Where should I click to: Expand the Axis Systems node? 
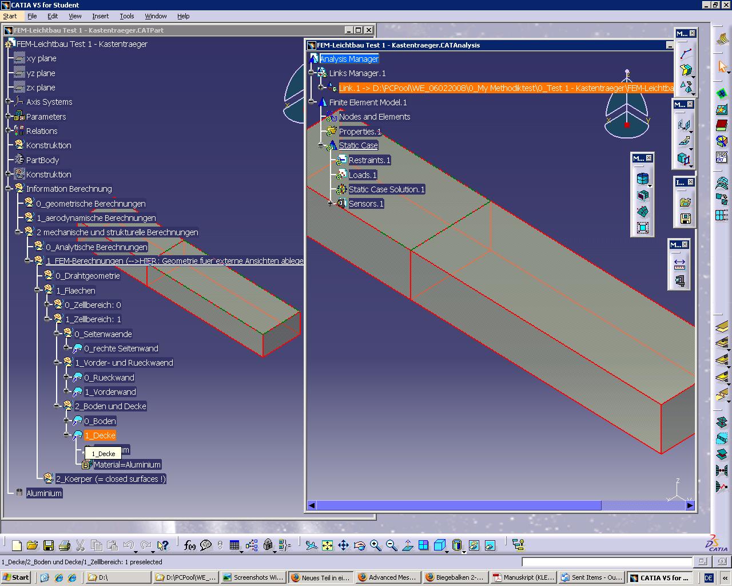(x=9, y=102)
